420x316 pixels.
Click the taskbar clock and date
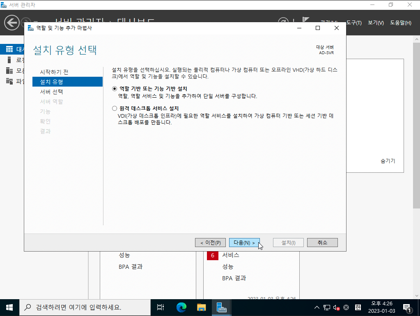[381, 307]
